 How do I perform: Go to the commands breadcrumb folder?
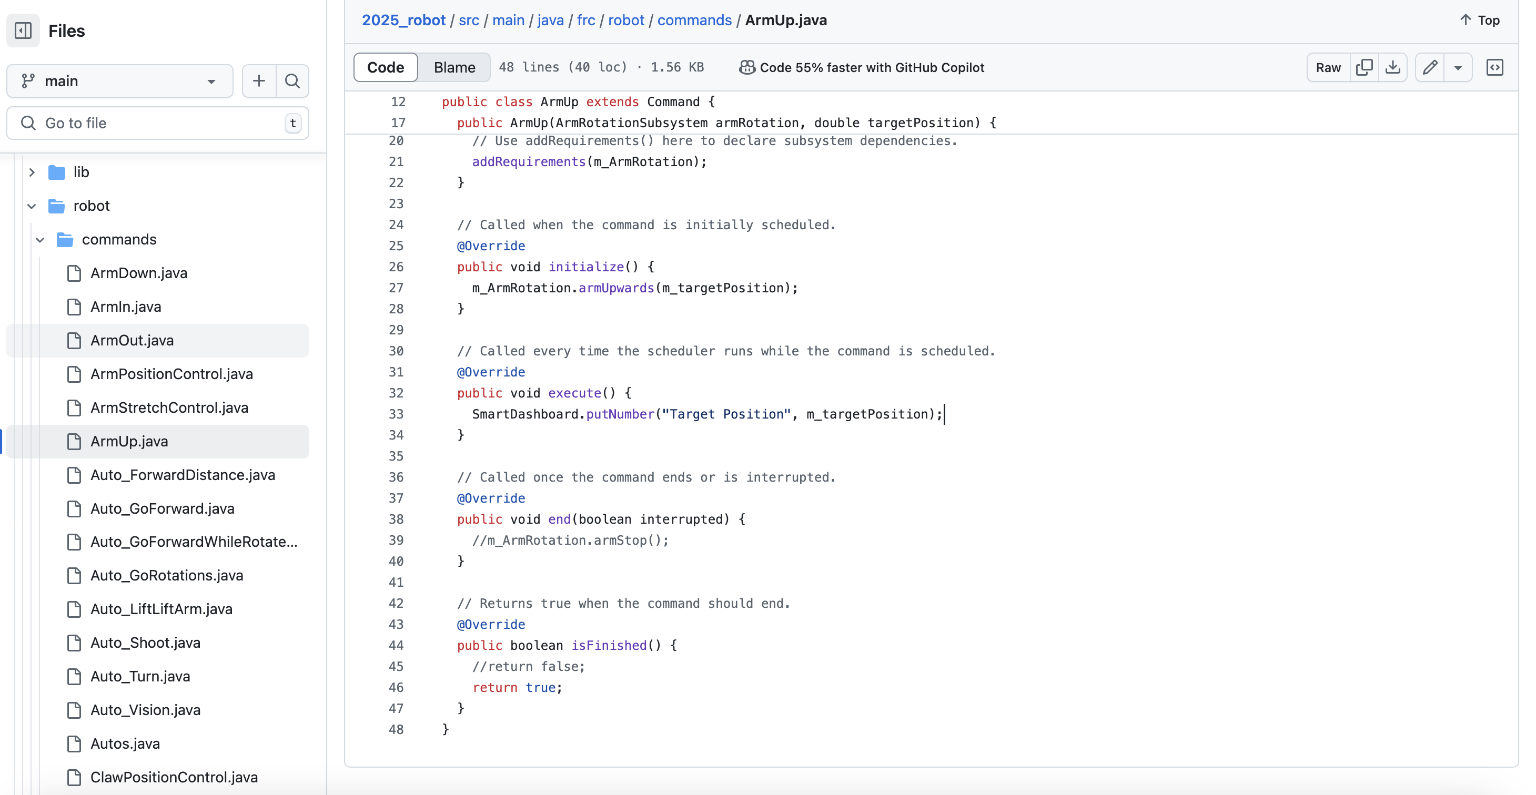pos(694,21)
